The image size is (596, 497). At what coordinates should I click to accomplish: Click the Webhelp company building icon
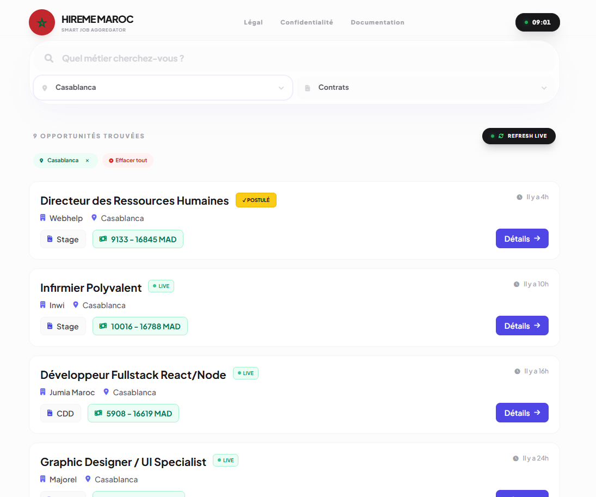pos(42,218)
